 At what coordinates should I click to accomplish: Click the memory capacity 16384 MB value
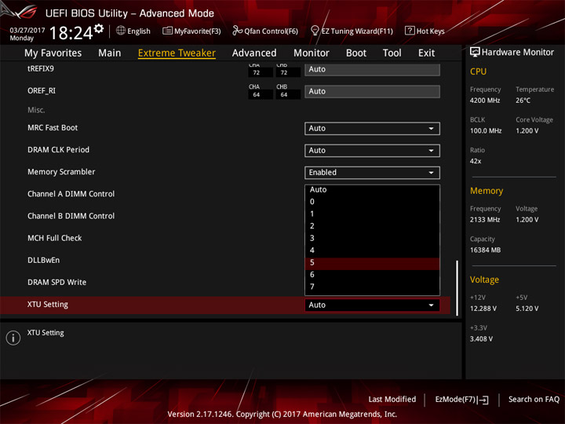pos(485,250)
